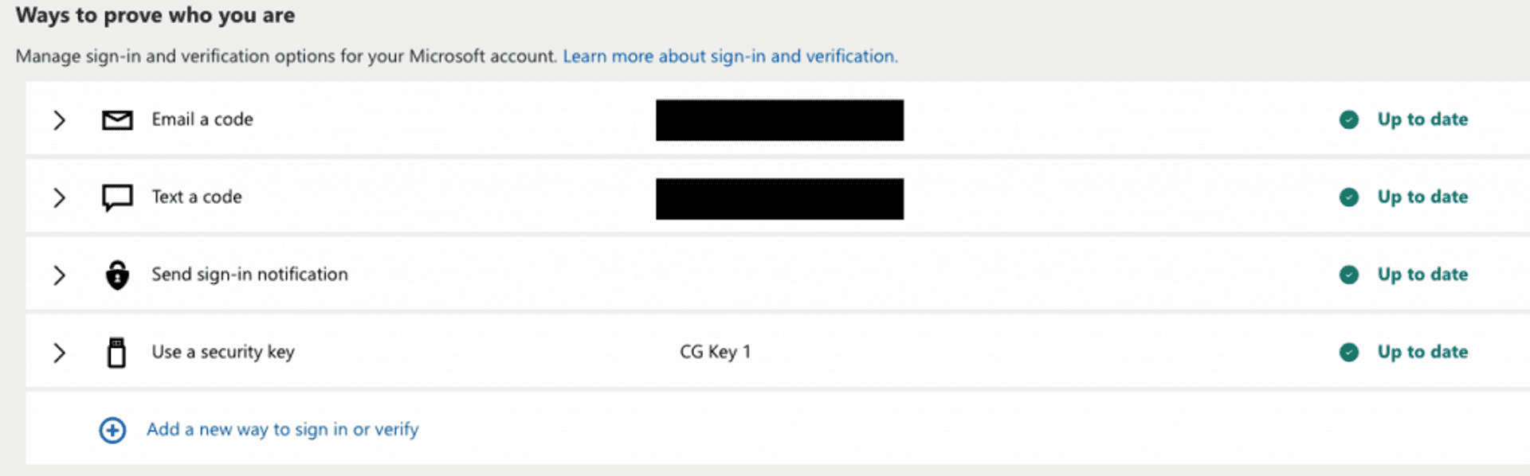Click green checkmark in security key row
The height and width of the screenshot is (476, 1530).
tap(1349, 353)
